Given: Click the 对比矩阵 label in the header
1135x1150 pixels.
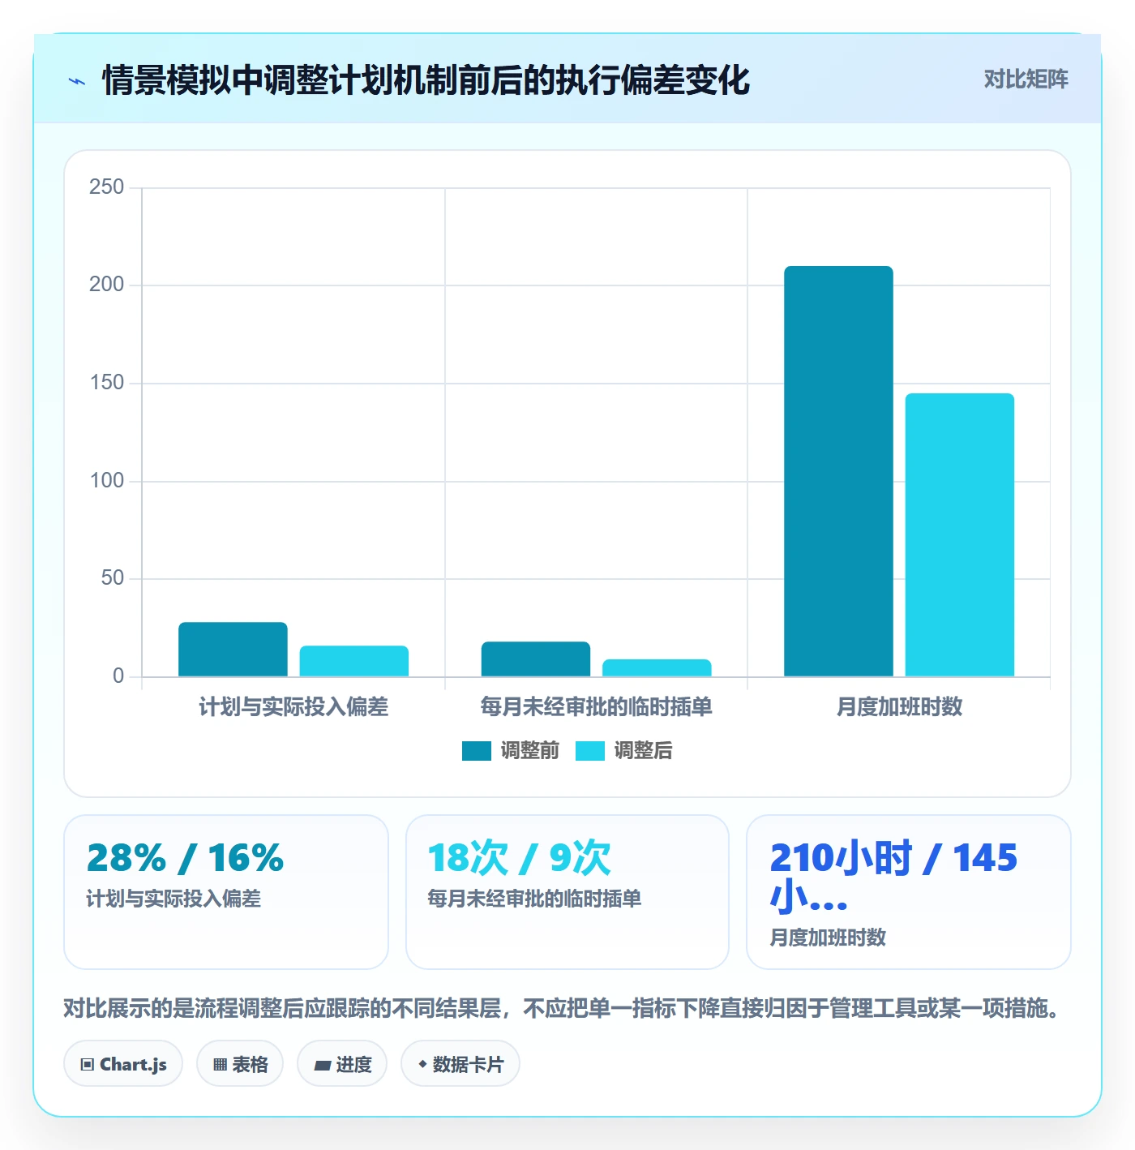Looking at the screenshot, I should pyautogui.click(x=1026, y=79).
